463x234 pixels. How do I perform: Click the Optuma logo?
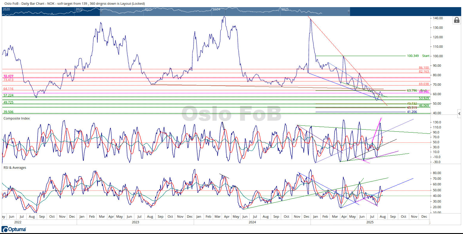point(14,229)
